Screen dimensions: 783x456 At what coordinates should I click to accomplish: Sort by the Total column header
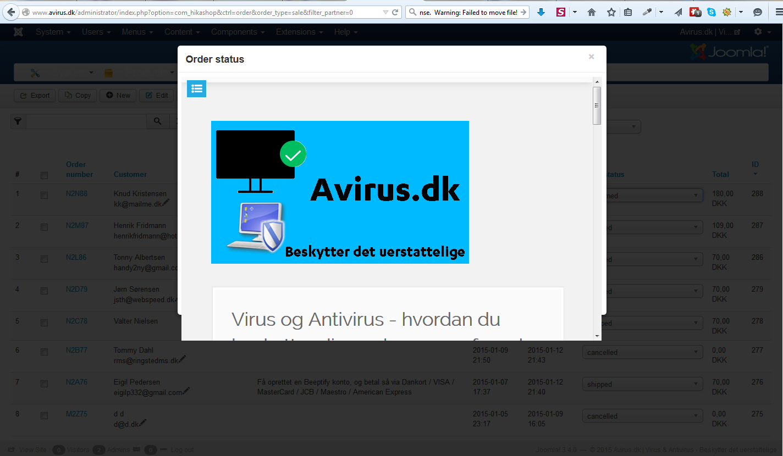(720, 174)
